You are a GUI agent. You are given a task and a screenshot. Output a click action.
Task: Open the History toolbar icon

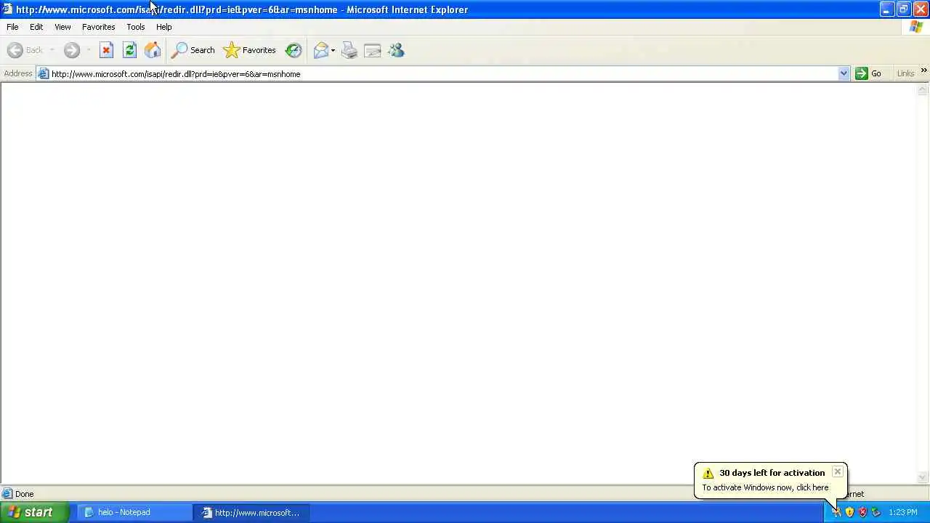point(294,50)
